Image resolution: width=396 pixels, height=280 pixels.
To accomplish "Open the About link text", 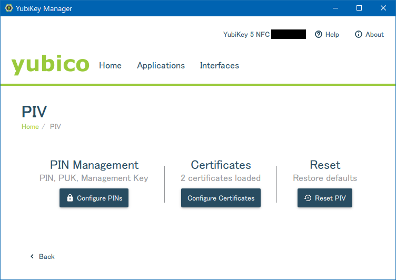I will [374, 35].
